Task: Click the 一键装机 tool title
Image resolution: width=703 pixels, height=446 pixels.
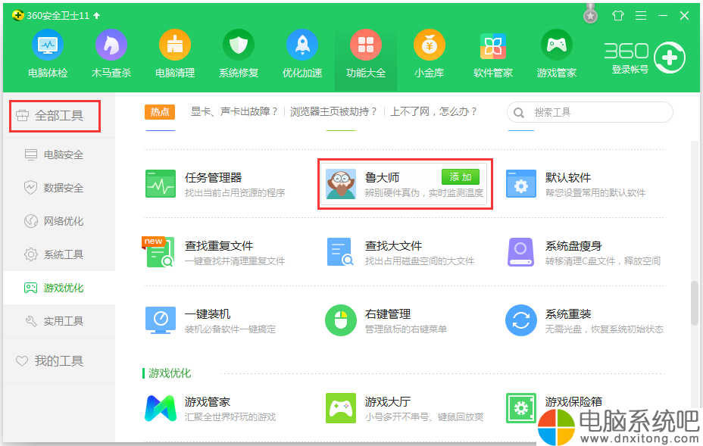Action: click(208, 313)
